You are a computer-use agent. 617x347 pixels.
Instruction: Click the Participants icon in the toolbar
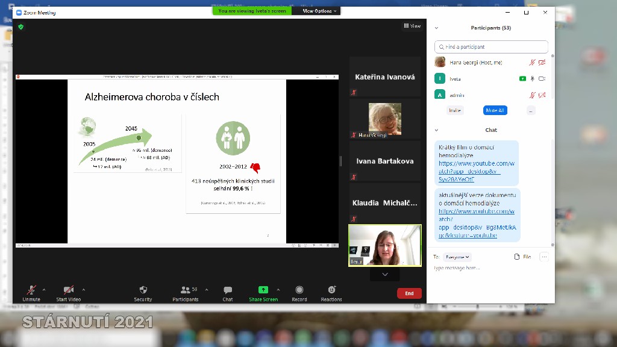click(x=184, y=290)
